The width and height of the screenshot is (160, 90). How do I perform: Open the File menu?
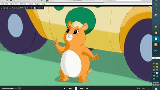2,4
